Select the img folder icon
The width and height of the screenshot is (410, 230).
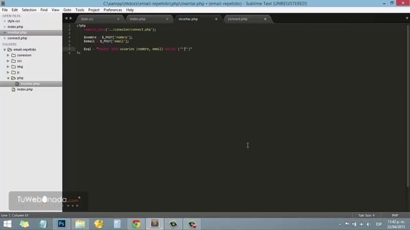(13, 66)
